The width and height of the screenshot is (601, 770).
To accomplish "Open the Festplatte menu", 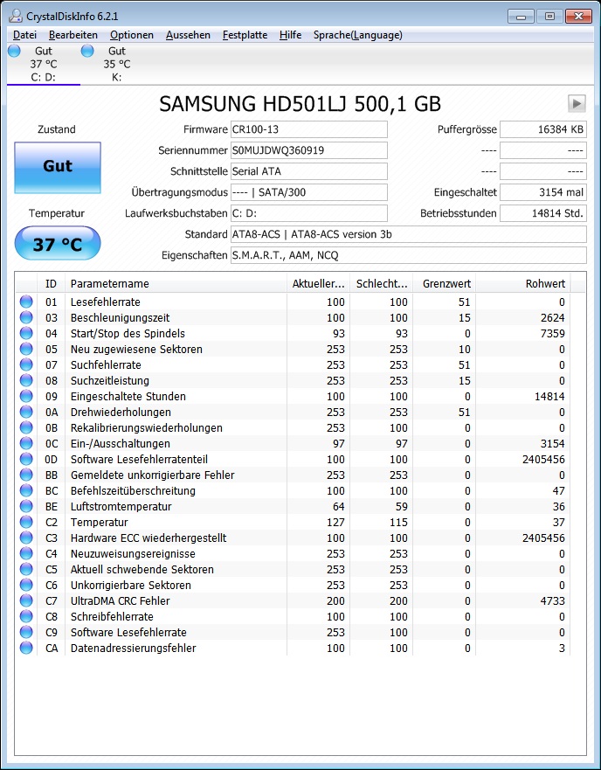I will pyautogui.click(x=245, y=35).
